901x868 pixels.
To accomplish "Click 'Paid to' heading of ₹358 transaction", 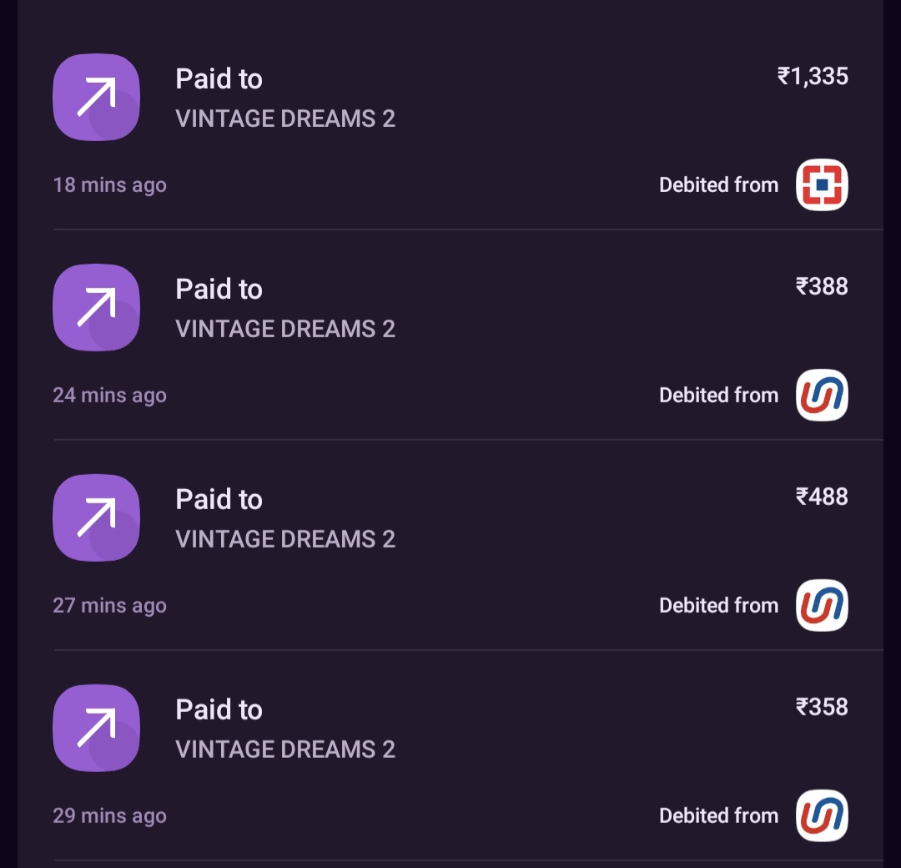I will point(219,709).
